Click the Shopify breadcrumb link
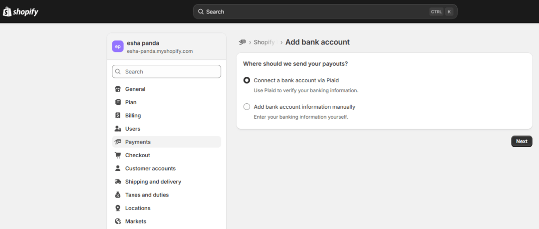Viewport: 539px width, 229px height. 265,42
